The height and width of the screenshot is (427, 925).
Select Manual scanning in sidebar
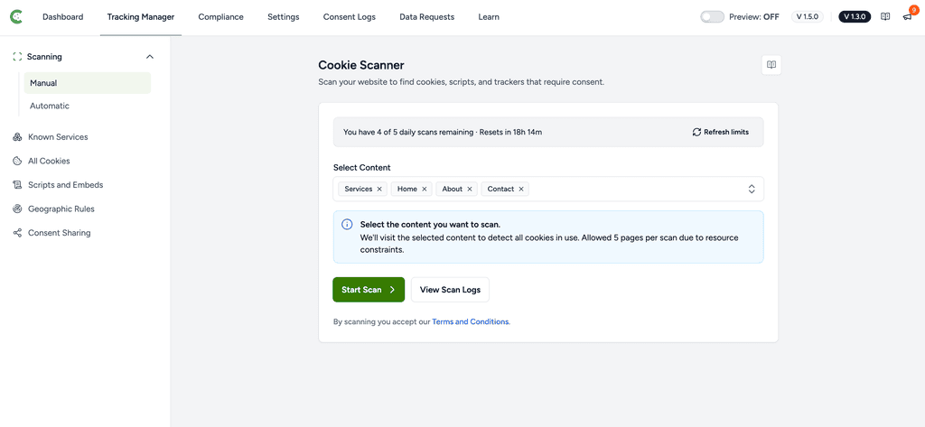tap(88, 83)
